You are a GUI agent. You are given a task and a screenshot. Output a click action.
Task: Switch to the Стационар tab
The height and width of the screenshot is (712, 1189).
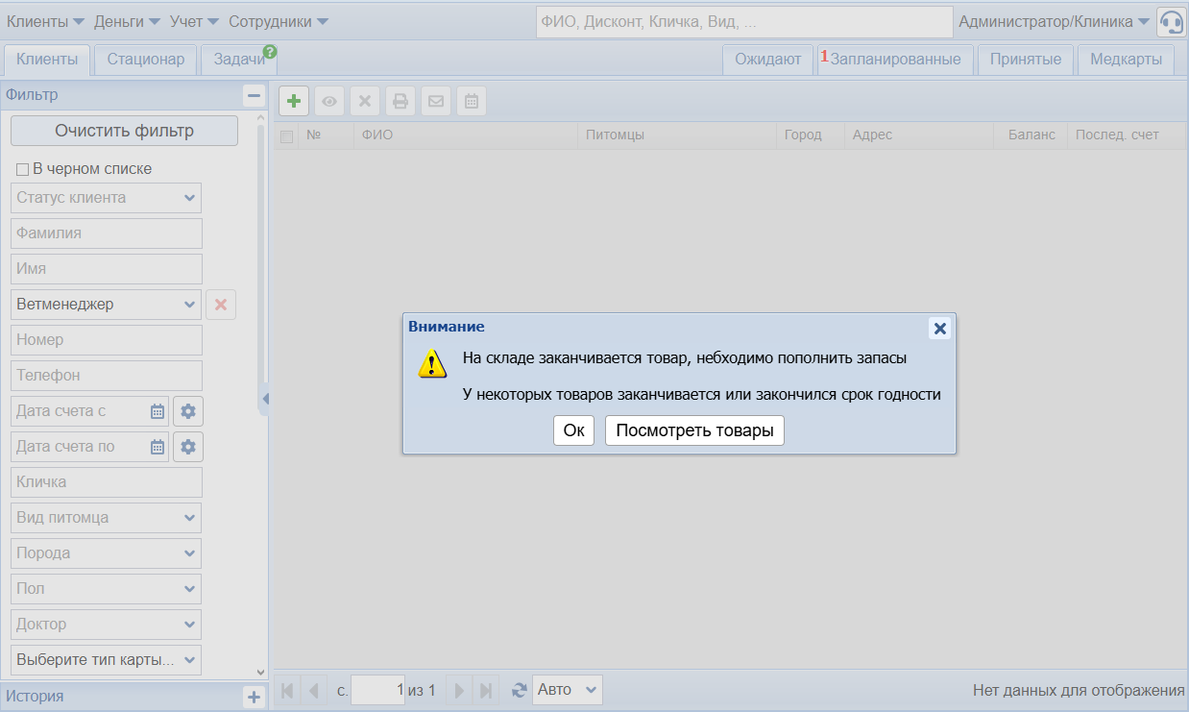[146, 60]
